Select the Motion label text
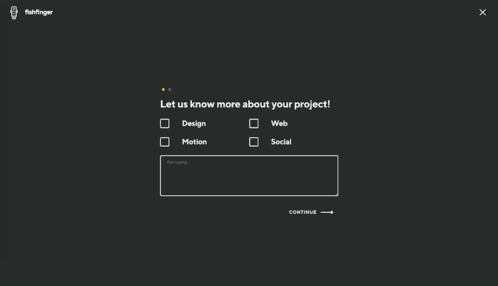 tap(194, 142)
